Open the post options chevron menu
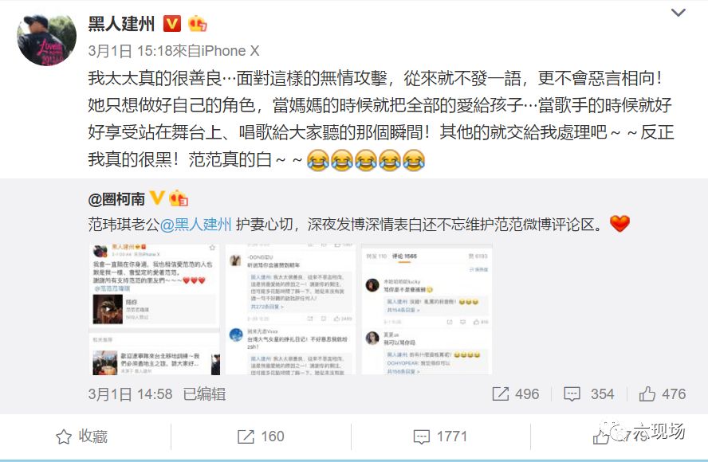Screen dimensions: 708x462 click(678, 13)
